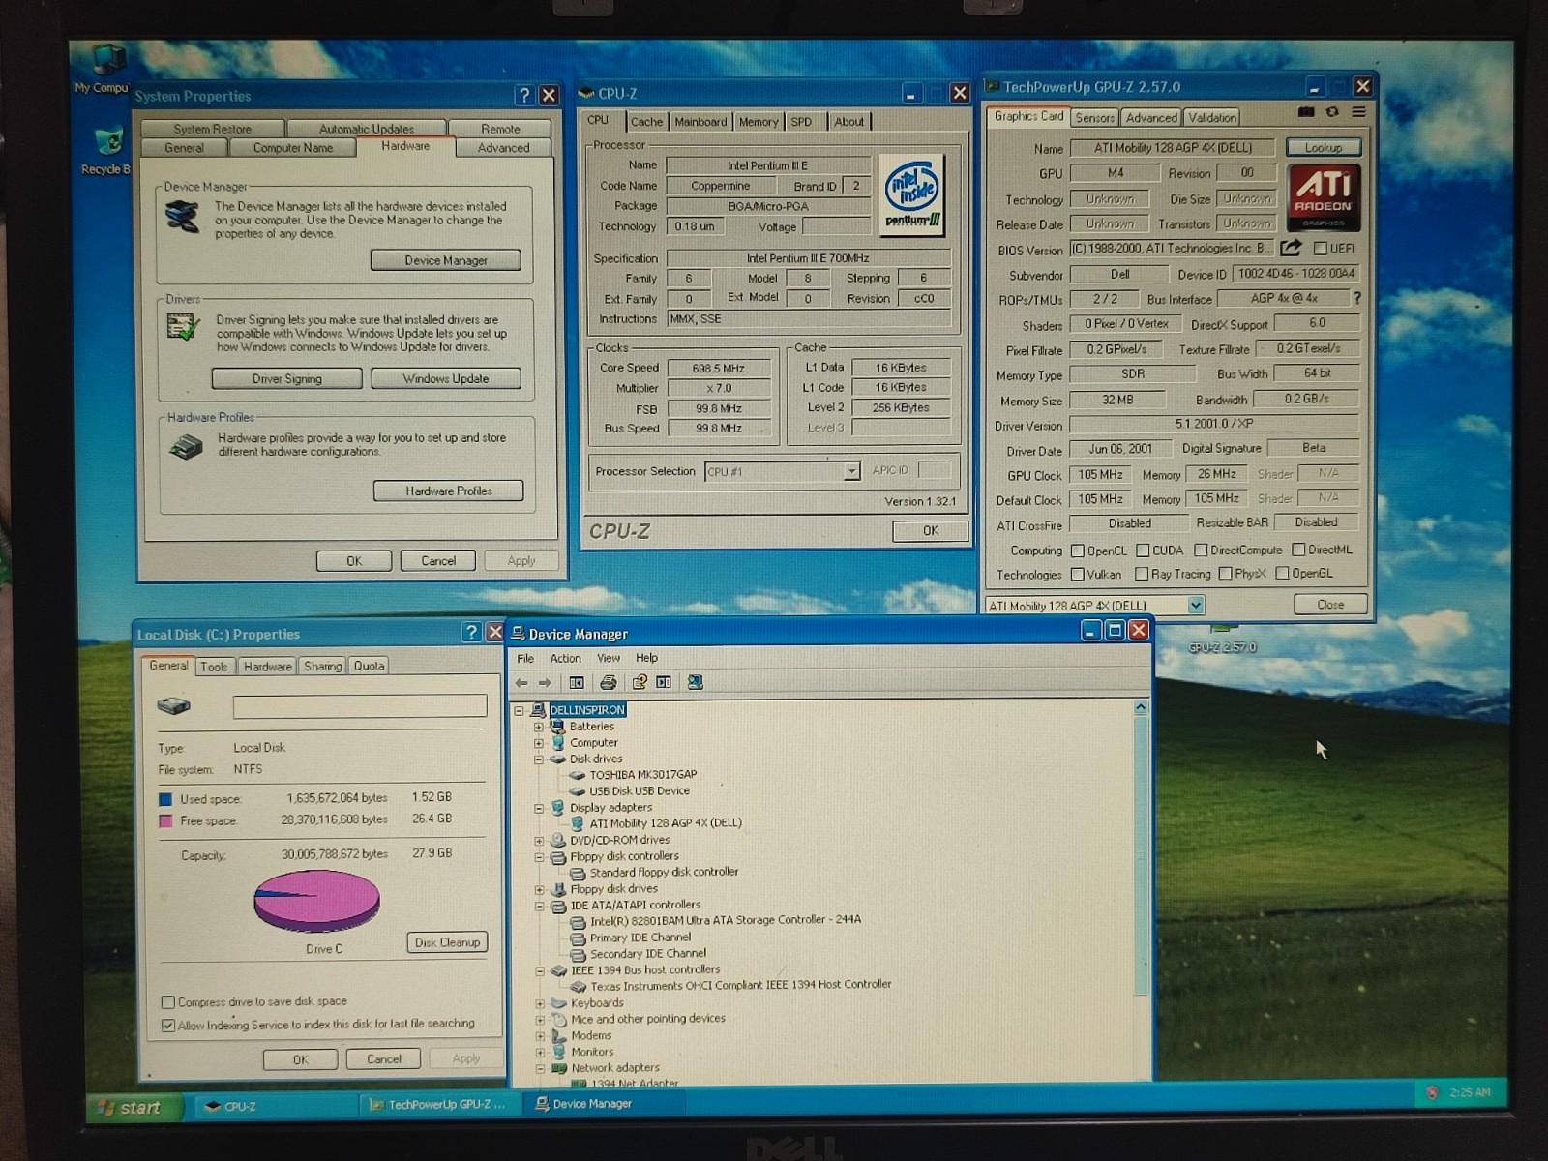Image resolution: width=1548 pixels, height=1161 pixels.
Task: Click the Driver Signing button
Action: coord(286,378)
